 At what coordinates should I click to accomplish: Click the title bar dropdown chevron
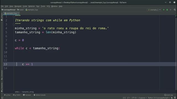click(x=165, y=2)
